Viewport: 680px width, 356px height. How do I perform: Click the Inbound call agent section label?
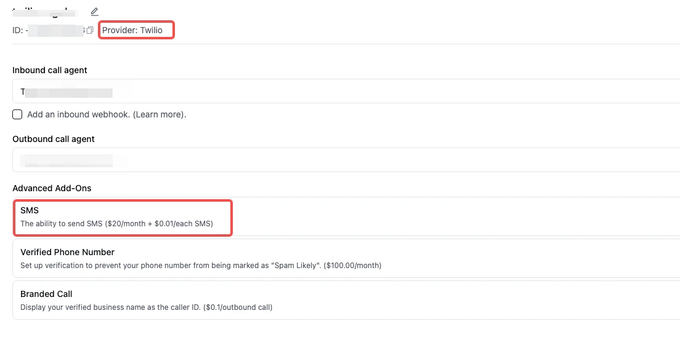[49, 70]
